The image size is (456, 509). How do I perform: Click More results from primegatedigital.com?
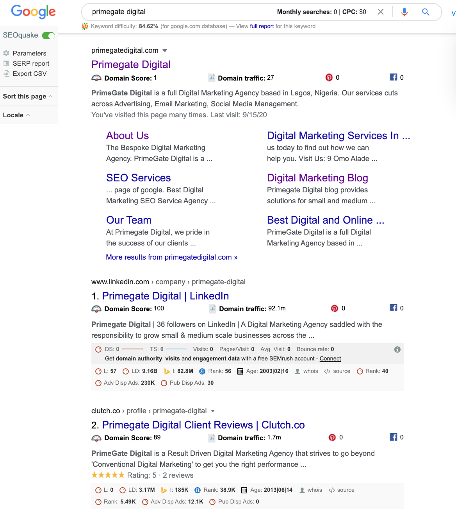coord(172,257)
